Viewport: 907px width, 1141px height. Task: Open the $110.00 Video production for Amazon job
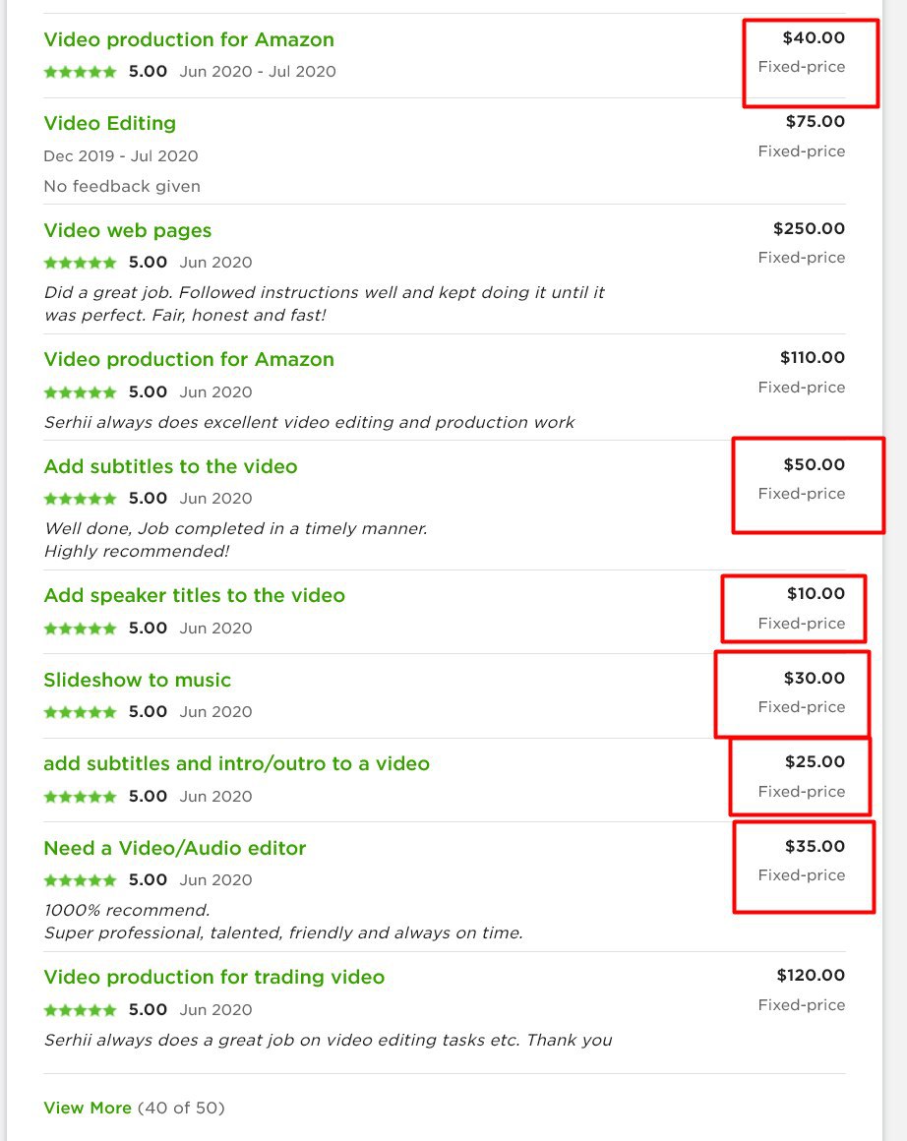[x=189, y=359]
